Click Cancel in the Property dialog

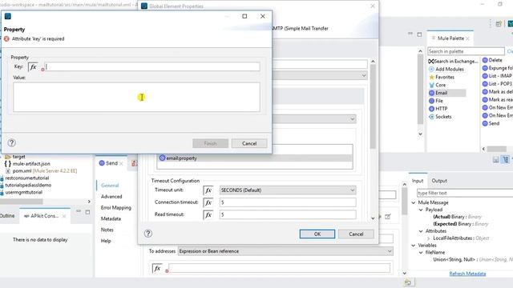(249, 143)
